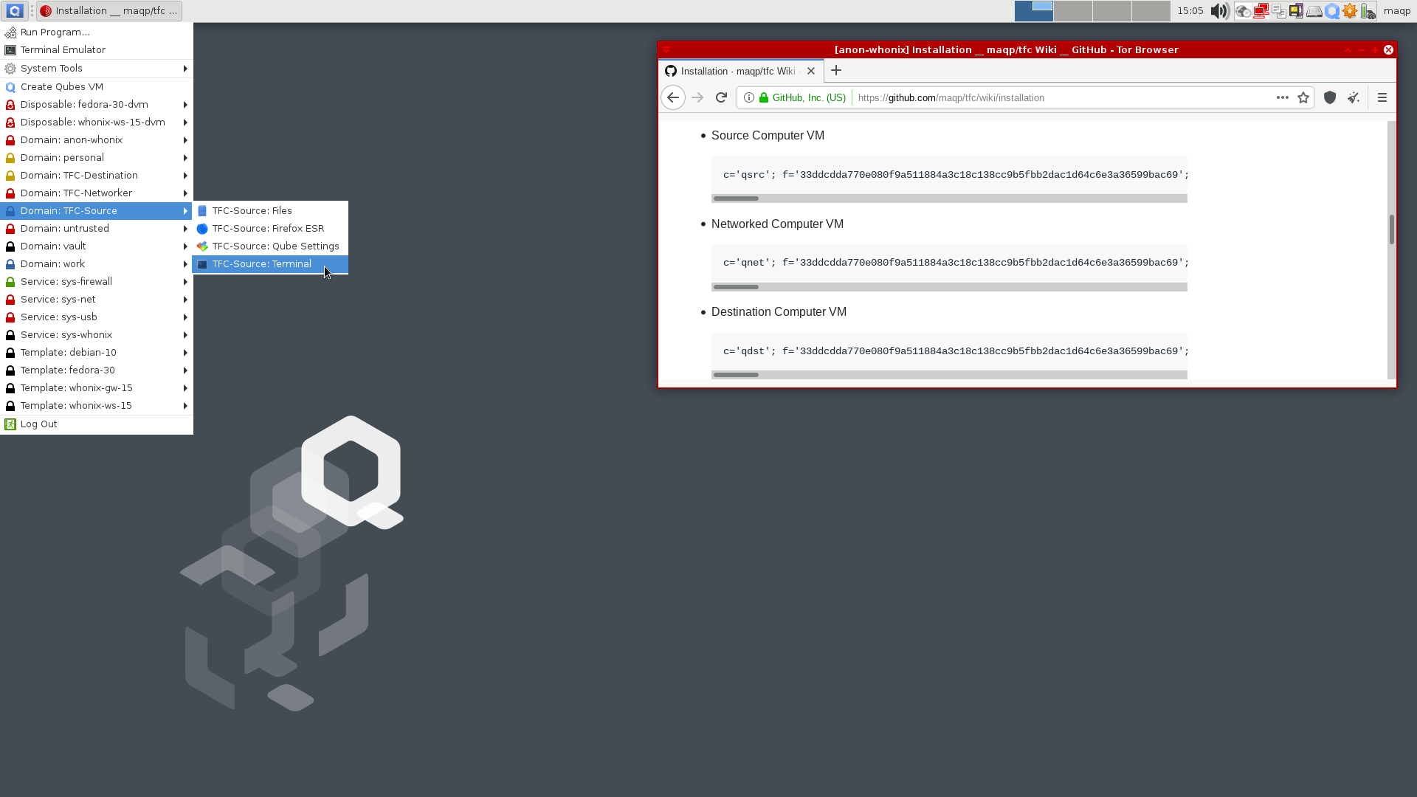Launch TFC-Source: Terminal

(262, 263)
